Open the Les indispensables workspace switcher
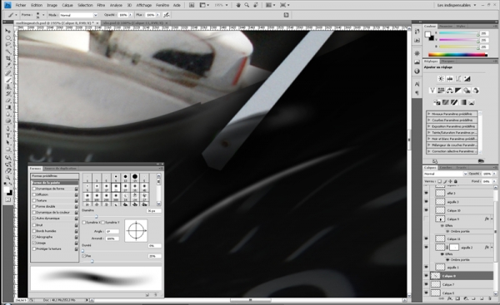Screen dimensions: 500x305 coord(457,5)
